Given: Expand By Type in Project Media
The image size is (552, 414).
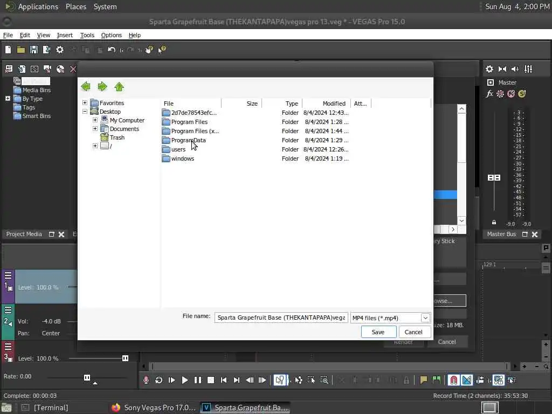Looking at the screenshot, I should click(8, 99).
